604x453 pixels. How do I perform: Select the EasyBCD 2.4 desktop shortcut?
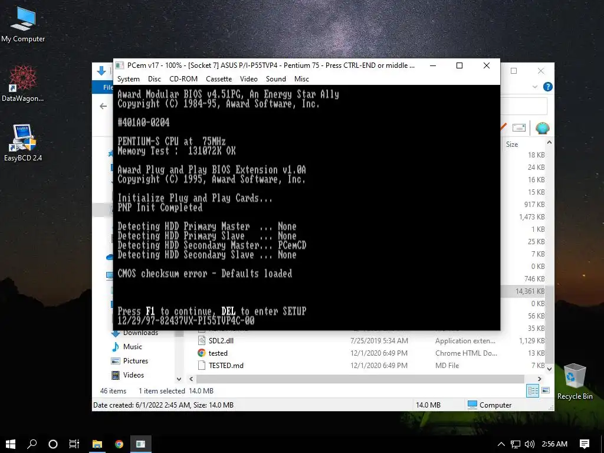[23, 143]
